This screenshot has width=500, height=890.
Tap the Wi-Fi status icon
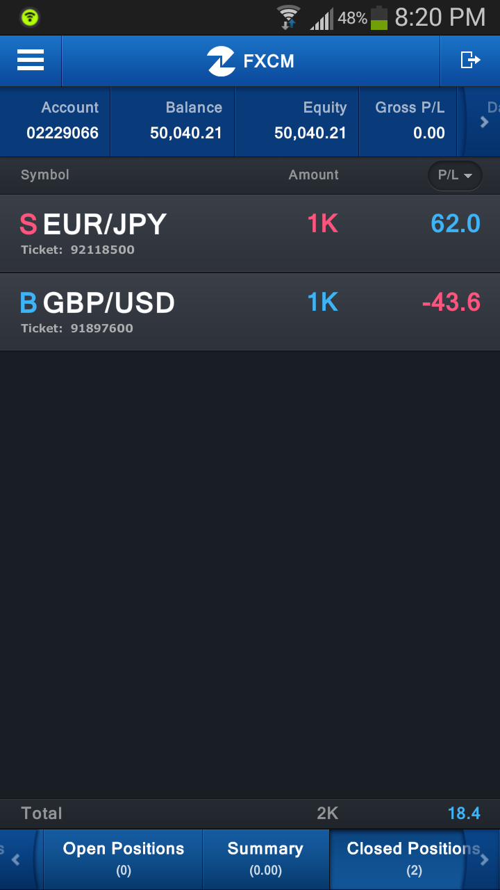click(288, 17)
